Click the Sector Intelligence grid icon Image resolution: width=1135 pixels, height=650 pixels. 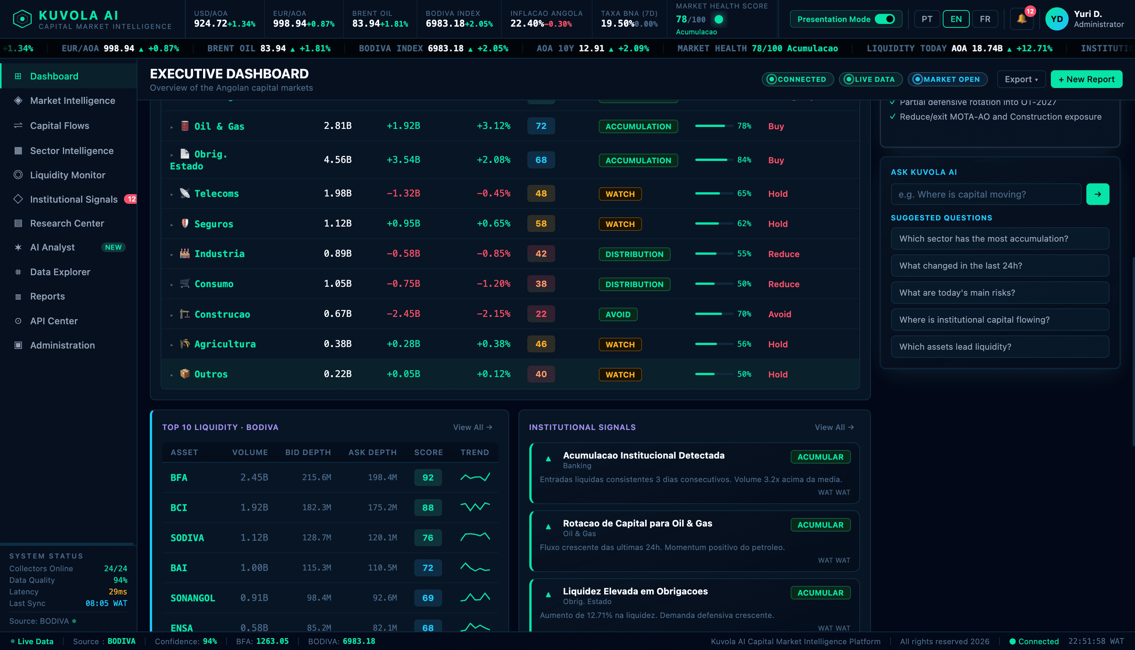(x=18, y=151)
